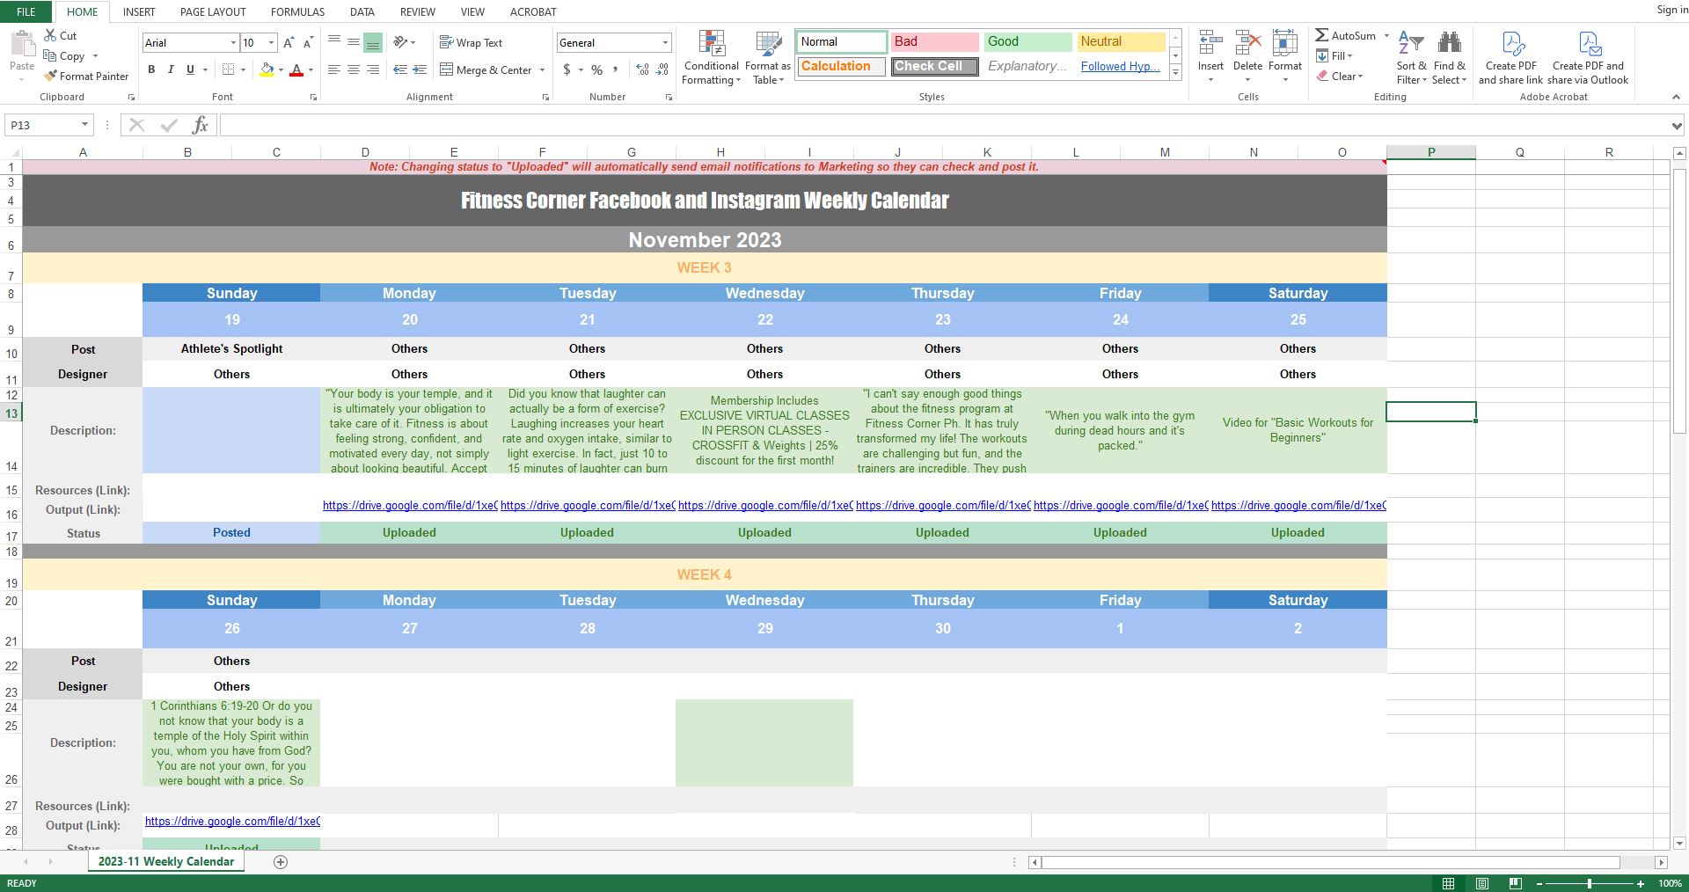Apply comma style number format
The width and height of the screenshot is (1689, 892).
click(x=616, y=69)
